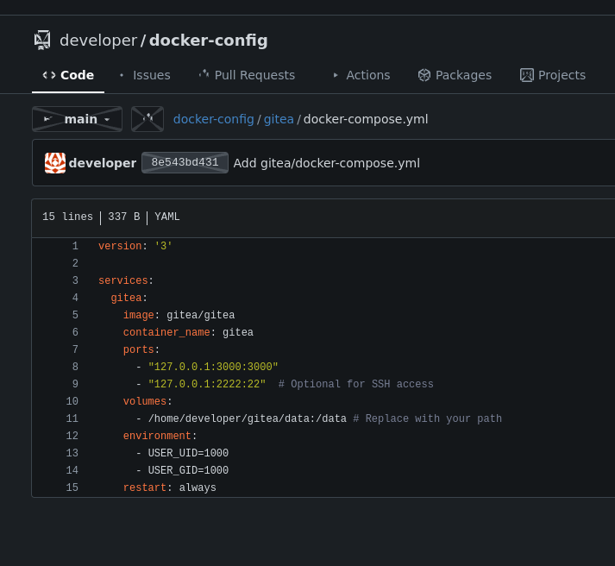
Task: Click the Packages cube icon
Action: pos(424,75)
